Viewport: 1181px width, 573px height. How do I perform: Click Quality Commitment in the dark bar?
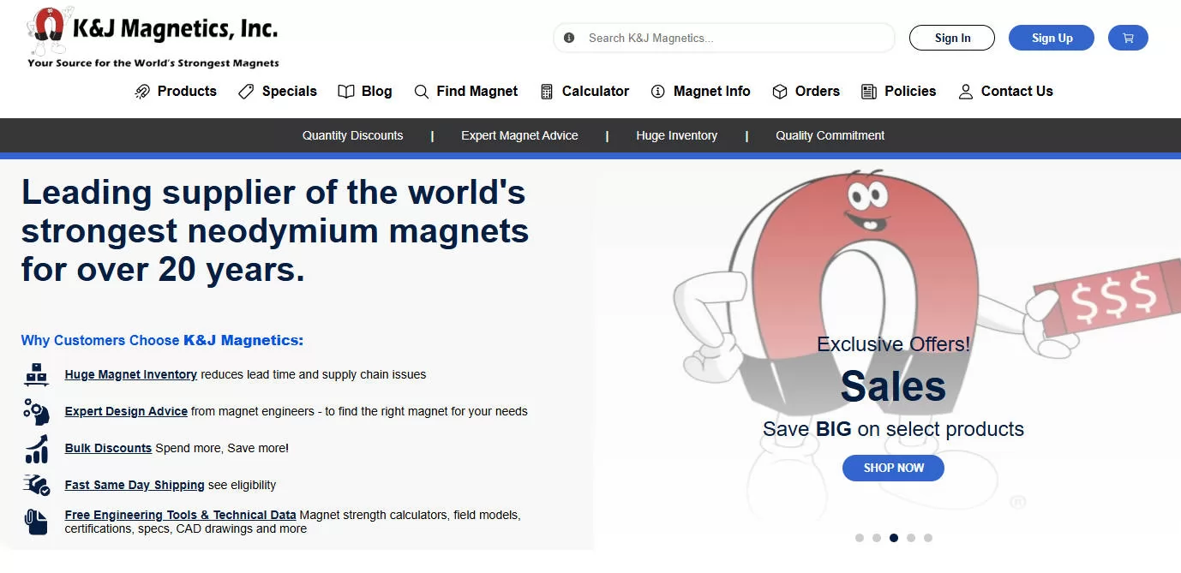pyautogui.click(x=830, y=135)
